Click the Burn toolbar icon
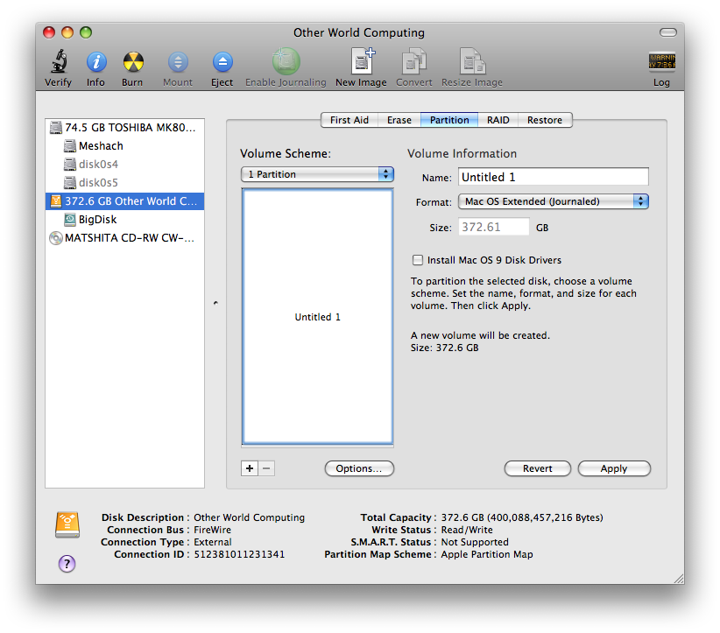 click(x=133, y=62)
